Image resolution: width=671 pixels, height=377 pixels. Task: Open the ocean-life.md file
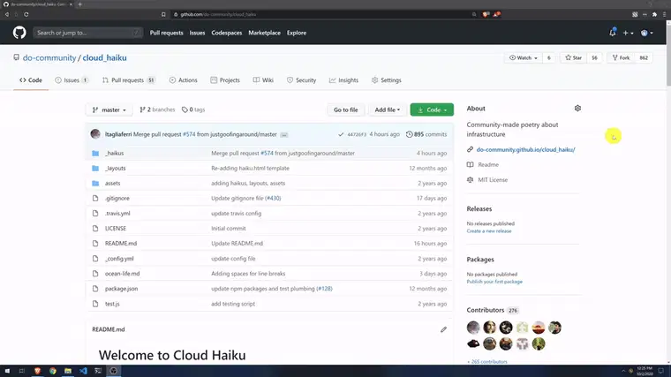(x=123, y=274)
